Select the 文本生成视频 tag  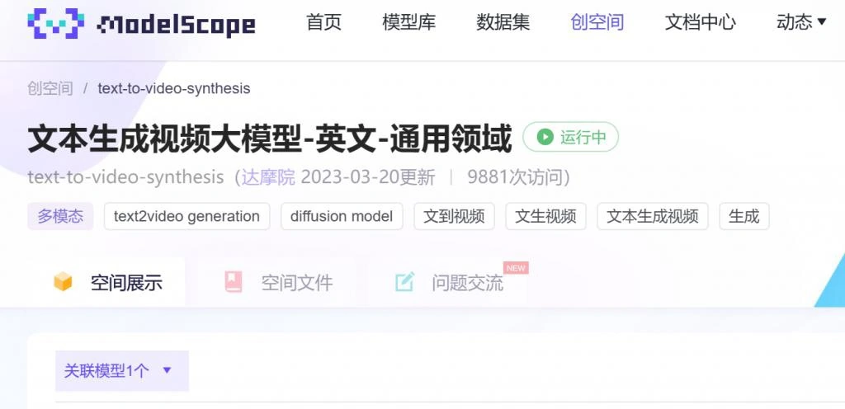(x=653, y=216)
